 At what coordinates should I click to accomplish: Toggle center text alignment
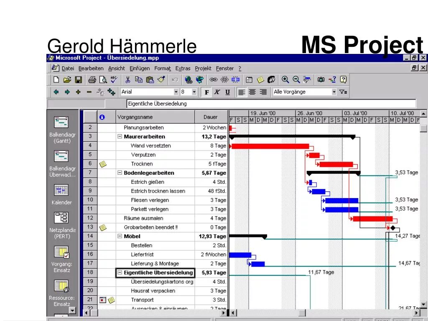point(252,92)
